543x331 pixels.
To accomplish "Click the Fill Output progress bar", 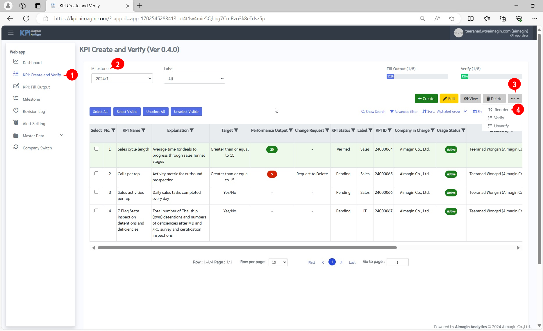I will [x=417, y=76].
